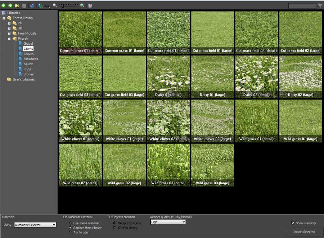The height and width of the screenshot is (238, 324).
Task: Click the zoom out magnifier icon
Action: [x=55, y=5]
